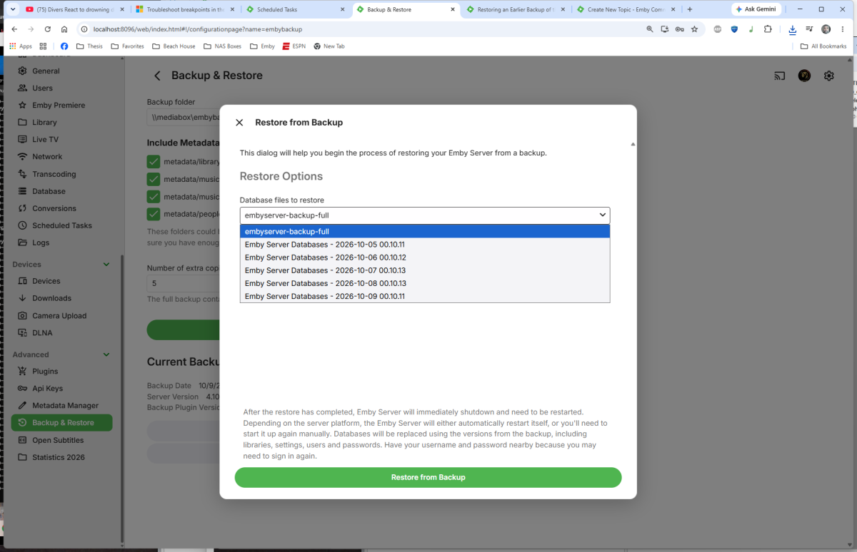The width and height of the screenshot is (857, 552).
Task: Choose Emby Server Databases 2026-10-08 backup
Action: pos(425,283)
